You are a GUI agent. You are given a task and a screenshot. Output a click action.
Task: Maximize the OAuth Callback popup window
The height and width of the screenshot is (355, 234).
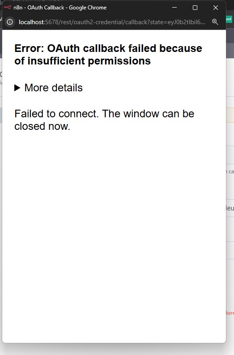(195, 8)
